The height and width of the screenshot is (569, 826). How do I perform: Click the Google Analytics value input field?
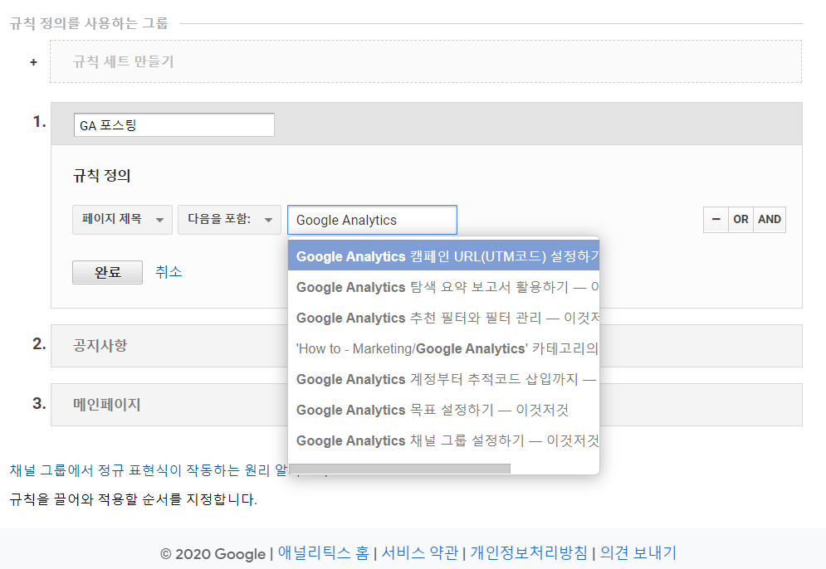point(372,220)
